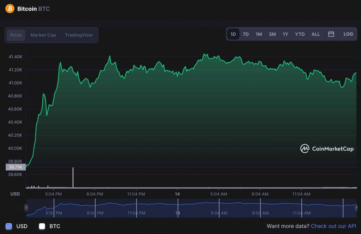Viewport: 361px width, 234px height.
Task: Switch to the TradingView tab
Action: 79,35
